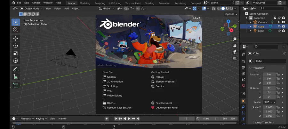The image size is (288, 129).
Task: Play animation forward button
Action: [x=129, y=118]
